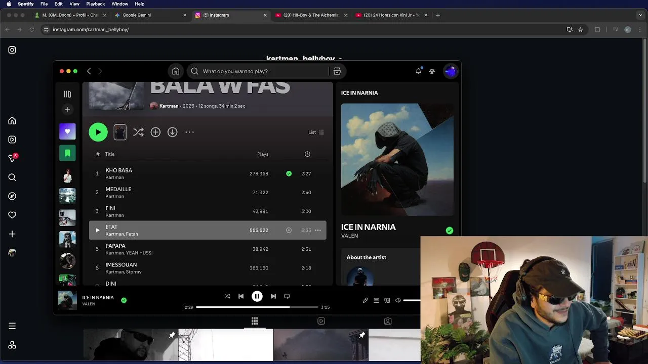The image size is (648, 364).
Task: Open Spotify notifications bell
Action: pyautogui.click(x=418, y=71)
